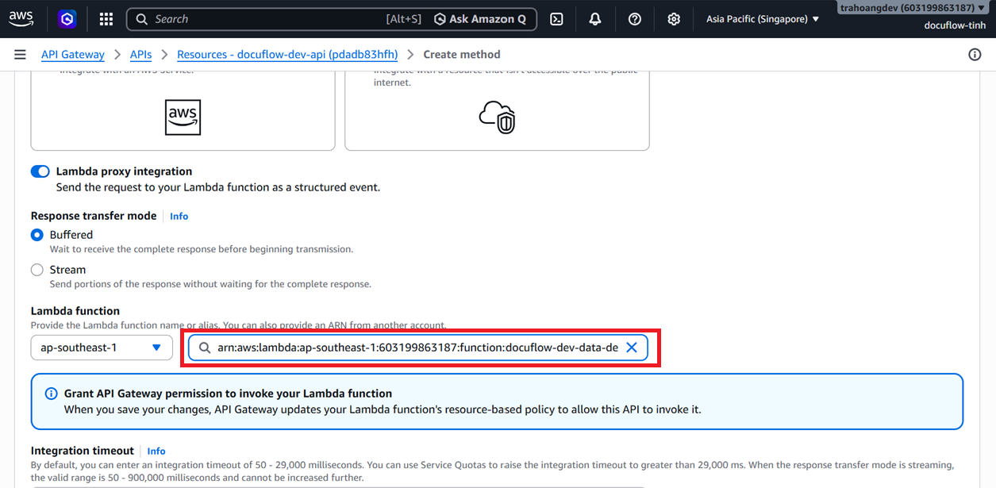Expand the trahoangdev account menu
Screen dimensions: 996x488
913,8
